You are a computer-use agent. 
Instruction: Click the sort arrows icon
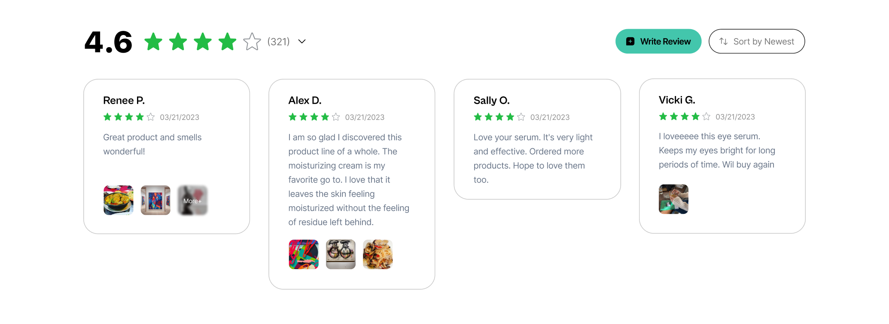(724, 42)
